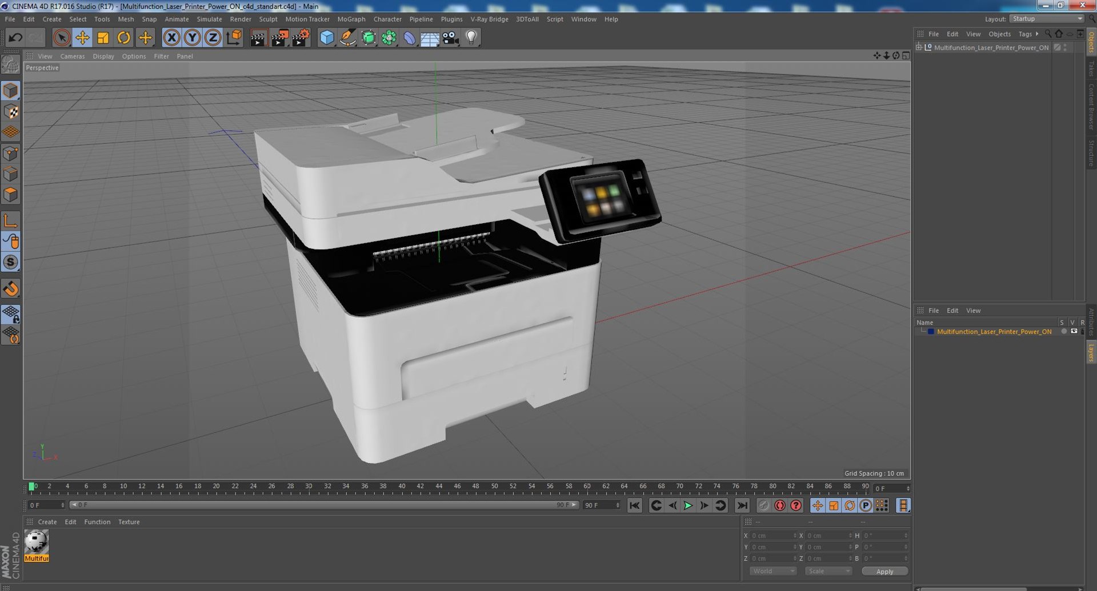Open the File menu
The image size is (1097, 591).
[10, 19]
